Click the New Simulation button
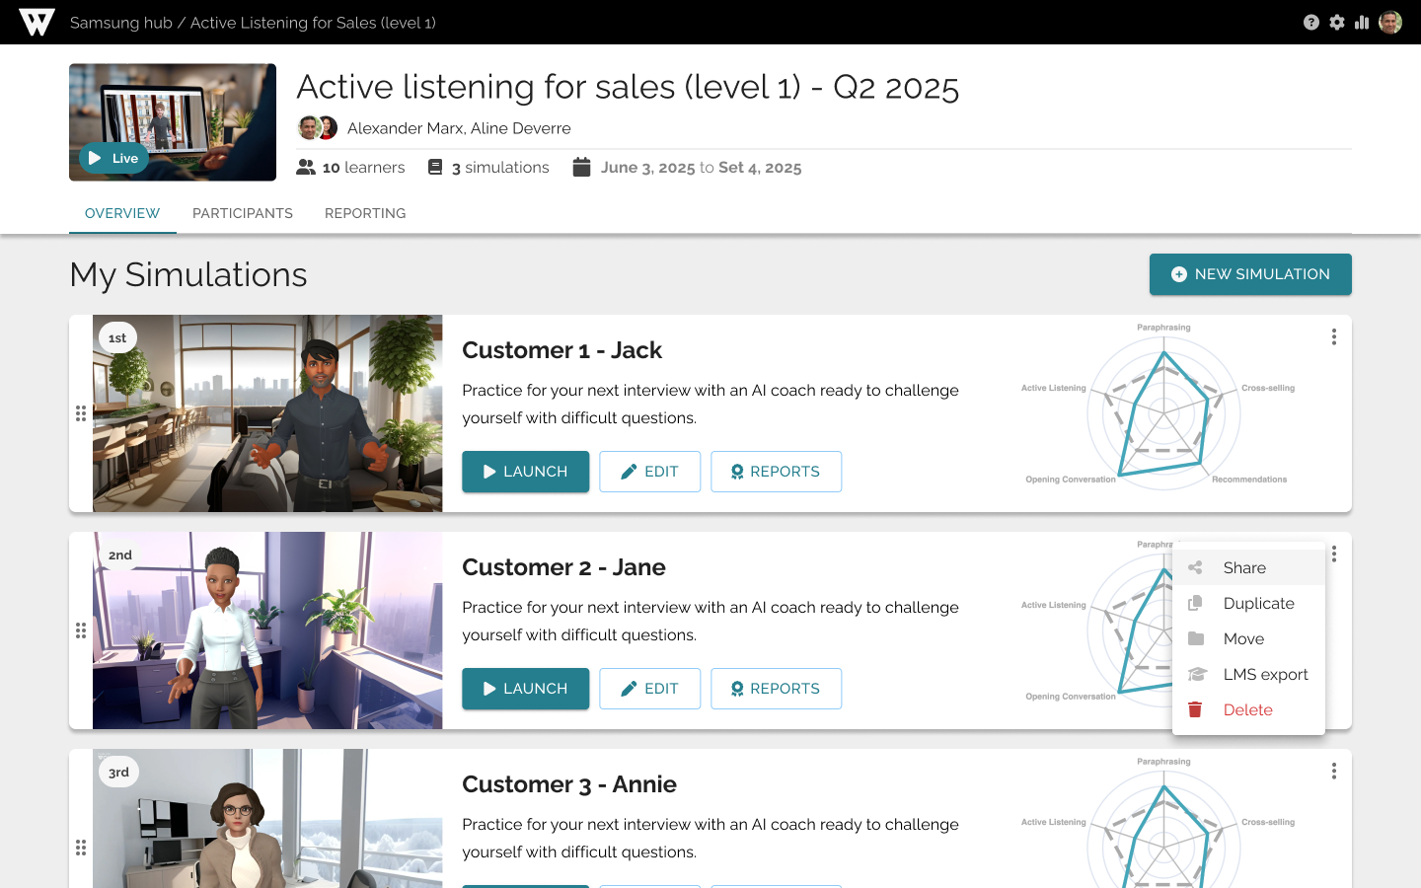This screenshot has height=888, width=1421. tap(1250, 274)
